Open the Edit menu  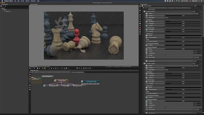(18, 1)
